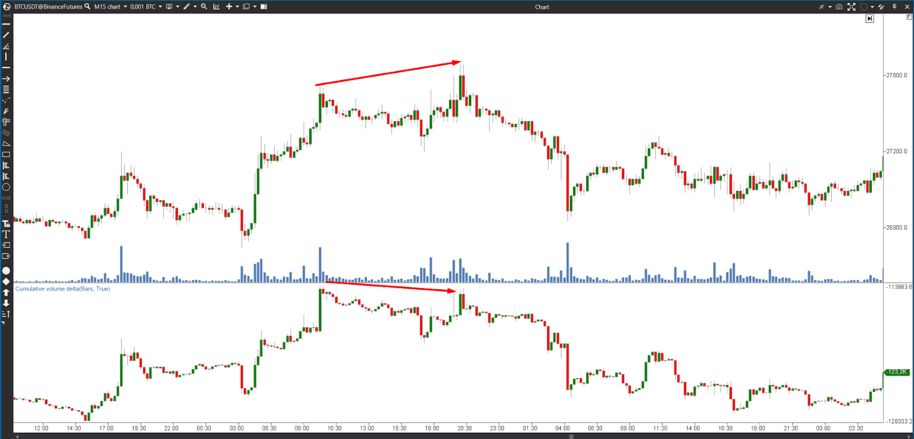Click the crosshair plus icon
The width and height of the screenshot is (914, 439).
click(229, 7)
